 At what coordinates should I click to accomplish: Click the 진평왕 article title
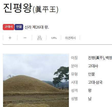click(x=18, y=8)
